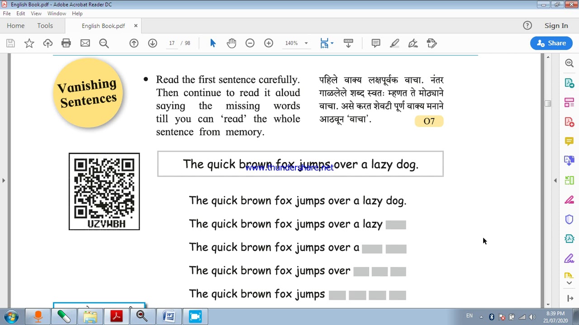The height and width of the screenshot is (325, 579).
Task: Zoom out with minus icon
Action: pos(250,43)
